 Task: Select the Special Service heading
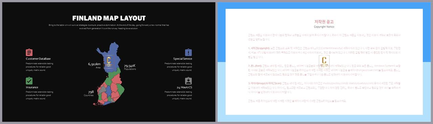[183, 59]
